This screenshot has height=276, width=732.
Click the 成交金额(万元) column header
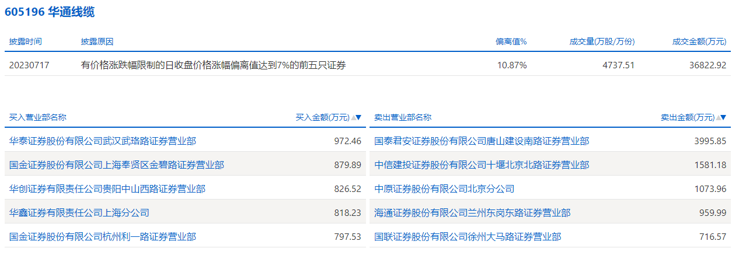point(699,41)
